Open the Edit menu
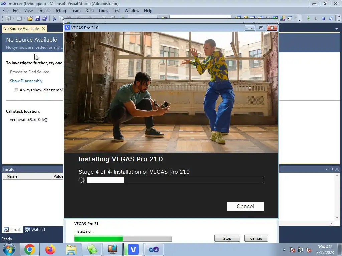The height and width of the screenshot is (256, 342). tap(16, 10)
